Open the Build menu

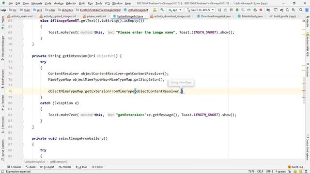click(82, 3)
